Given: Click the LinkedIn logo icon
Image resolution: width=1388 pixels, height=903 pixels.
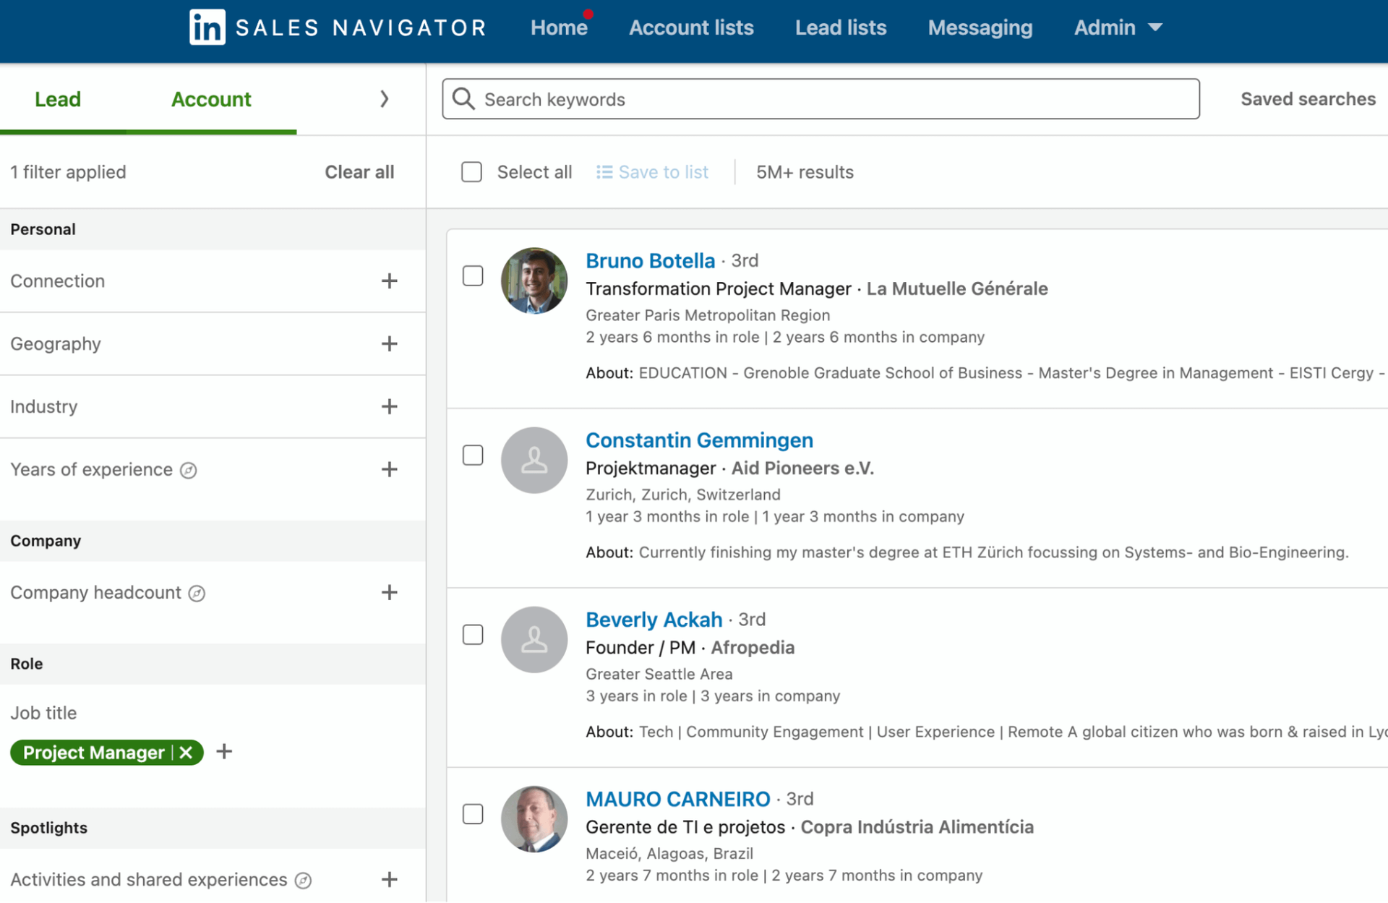Looking at the screenshot, I should (x=207, y=27).
